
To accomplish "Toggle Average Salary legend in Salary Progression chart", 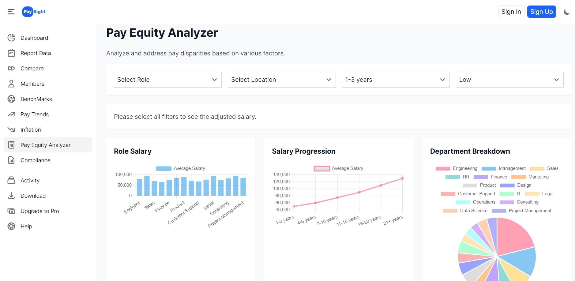I will tap(339, 168).
